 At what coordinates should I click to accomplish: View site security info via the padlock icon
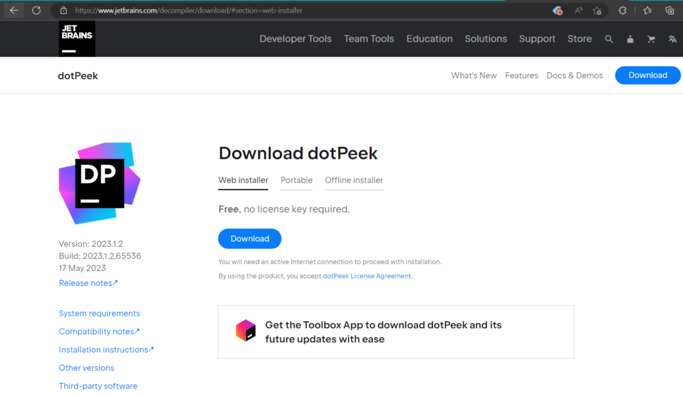tap(63, 11)
